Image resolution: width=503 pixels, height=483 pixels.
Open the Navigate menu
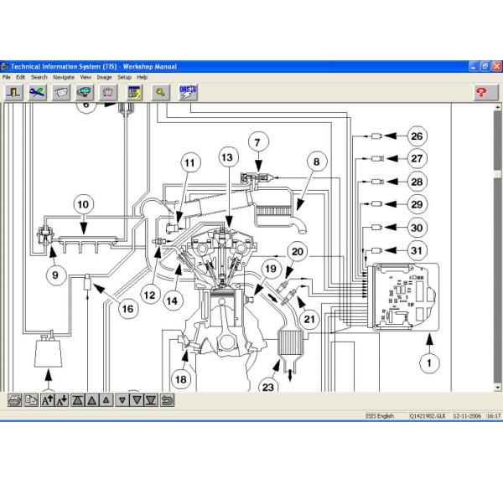tap(63, 77)
